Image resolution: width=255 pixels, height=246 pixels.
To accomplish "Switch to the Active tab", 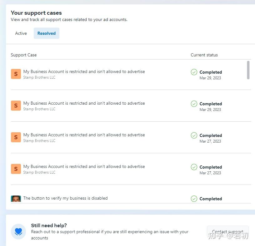I will [21, 33].
